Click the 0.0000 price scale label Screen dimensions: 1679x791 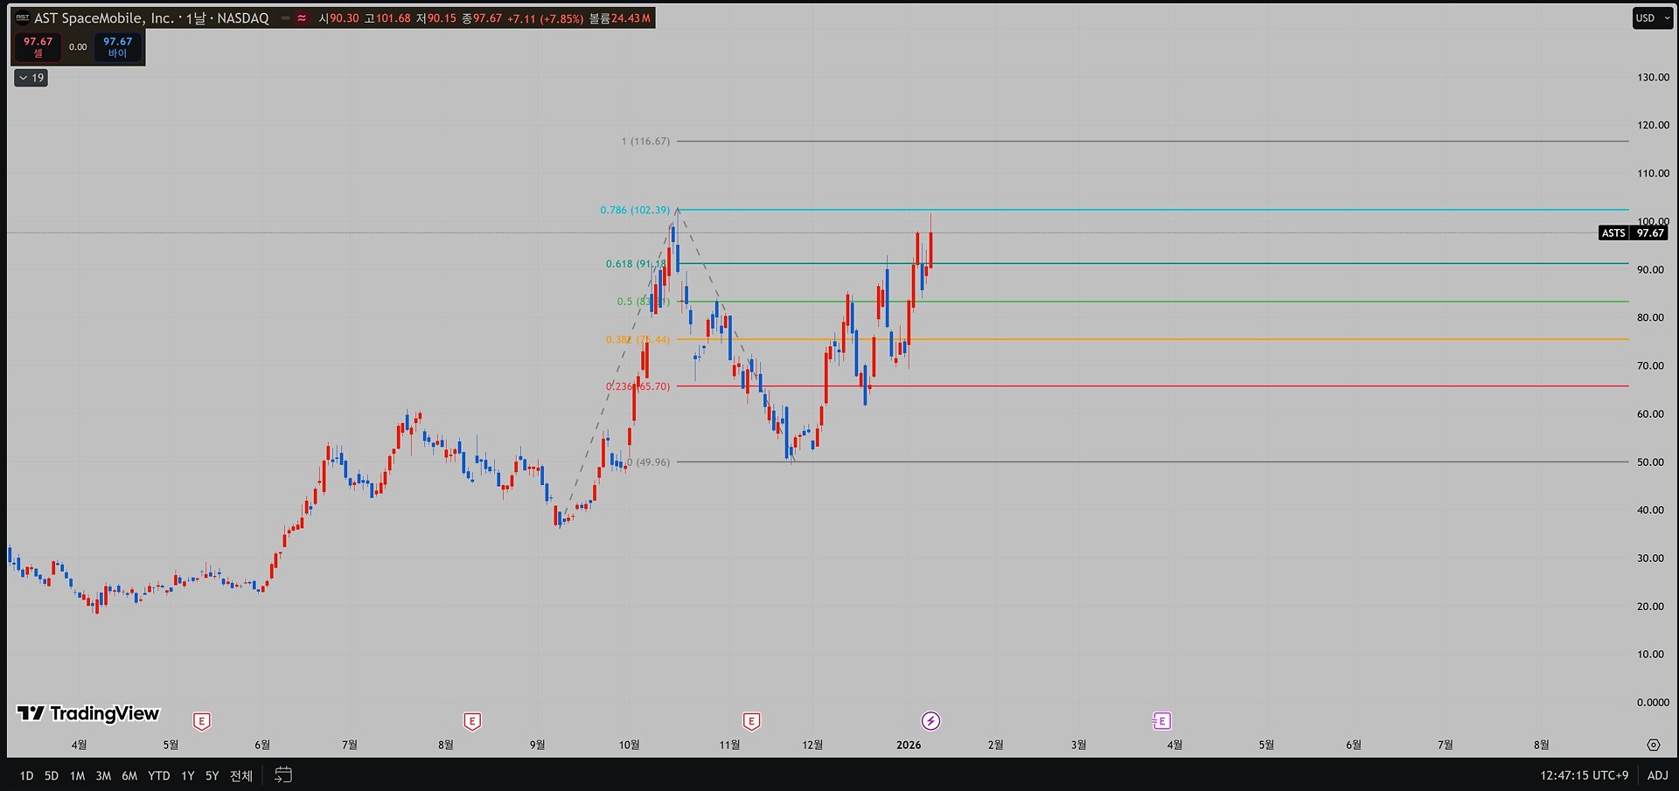click(1653, 703)
